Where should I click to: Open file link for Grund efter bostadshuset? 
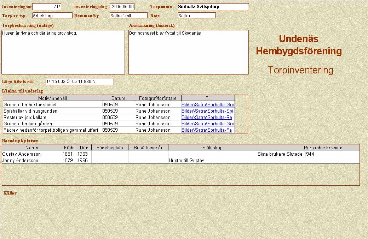coord(208,105)
